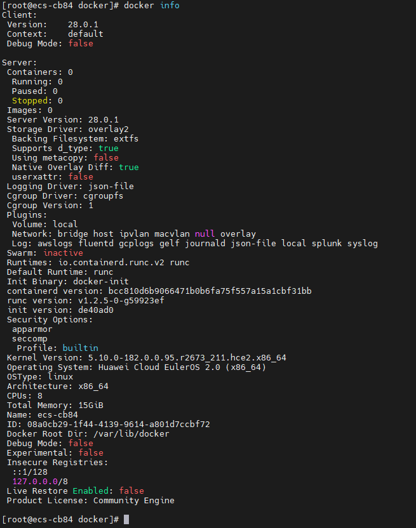Click the containerd version hash string
Viewport: 416px width, 528px height.
point(210,291)
